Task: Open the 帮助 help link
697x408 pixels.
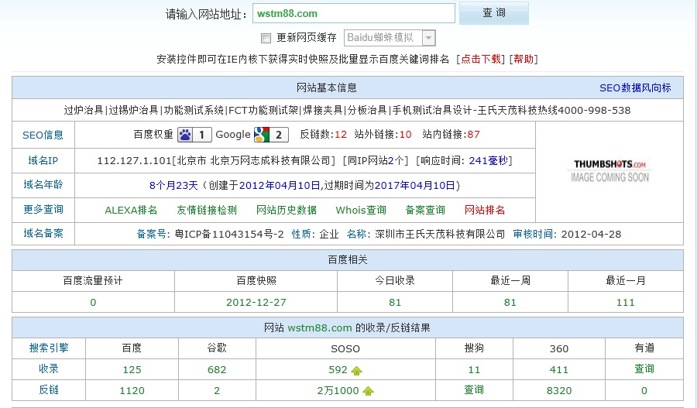Action: pyautogui.click(x=524, y=59)
